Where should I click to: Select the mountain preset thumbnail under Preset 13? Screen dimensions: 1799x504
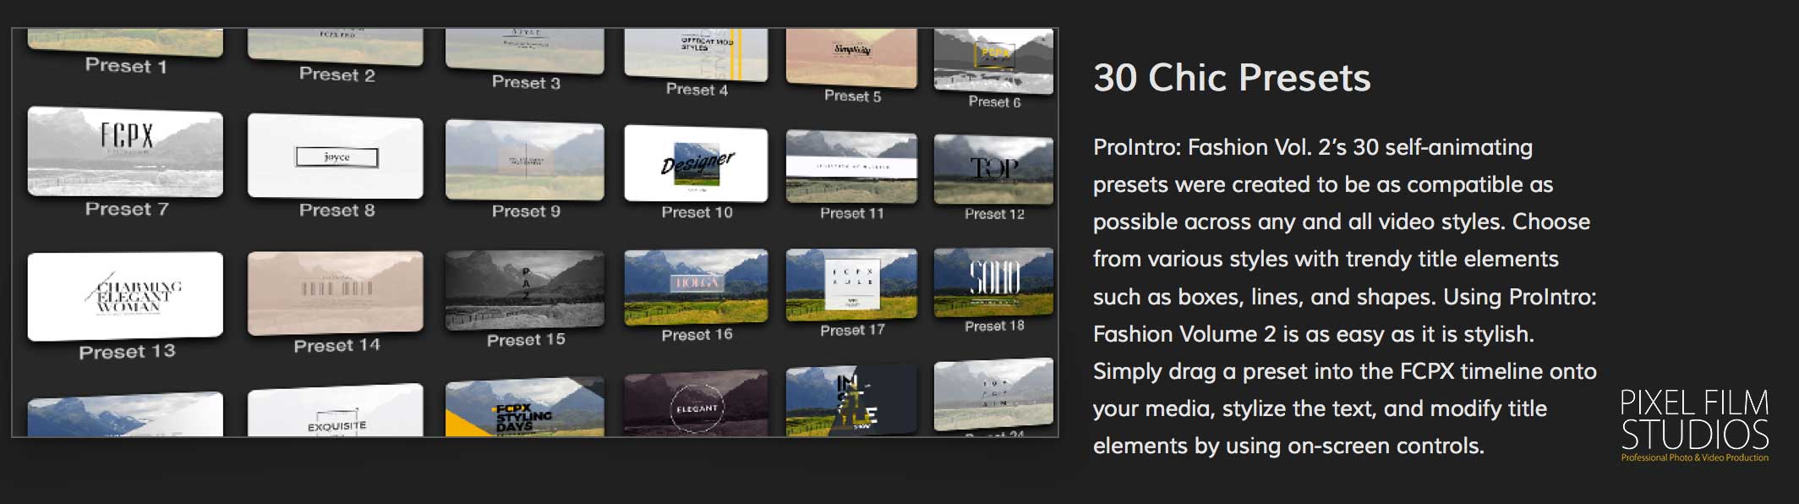click(125, 415)
